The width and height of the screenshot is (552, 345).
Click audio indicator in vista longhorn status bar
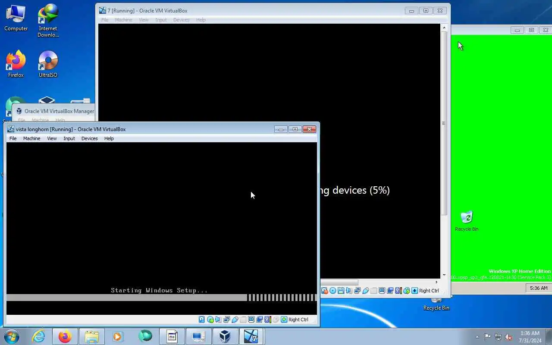218,320
